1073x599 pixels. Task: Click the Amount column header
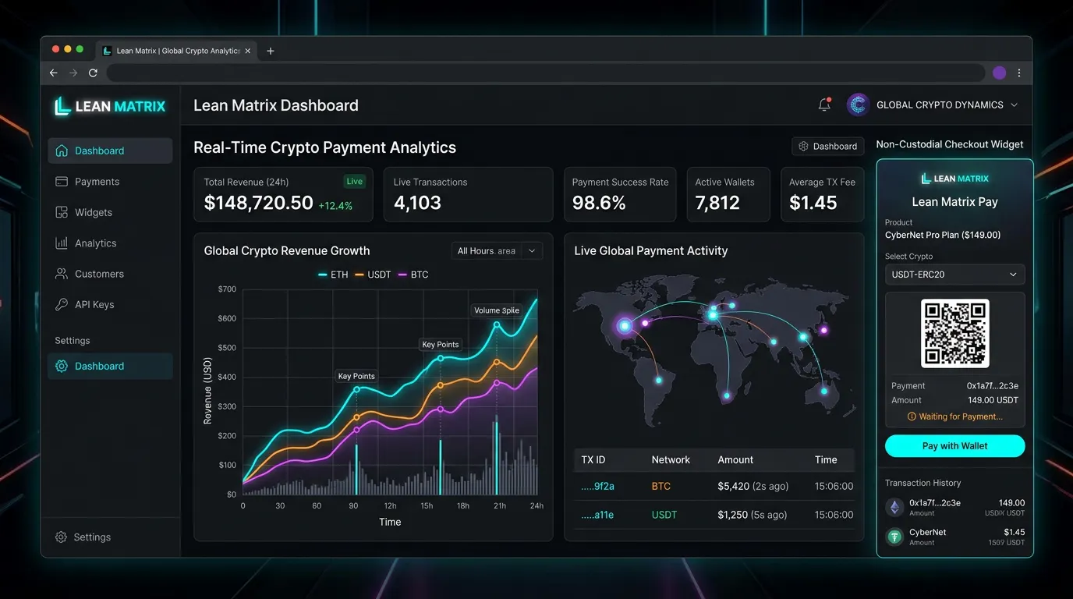[735, 460]
